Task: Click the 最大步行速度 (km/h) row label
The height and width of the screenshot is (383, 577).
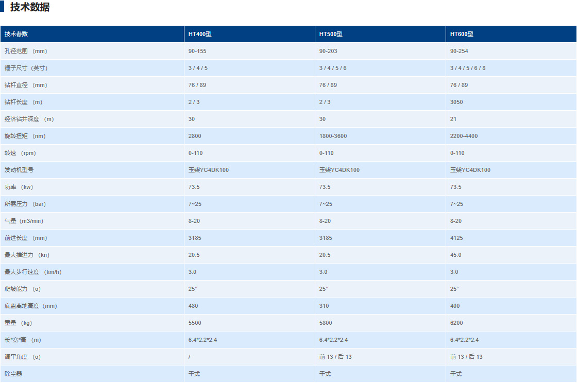Action: (33, 272)
